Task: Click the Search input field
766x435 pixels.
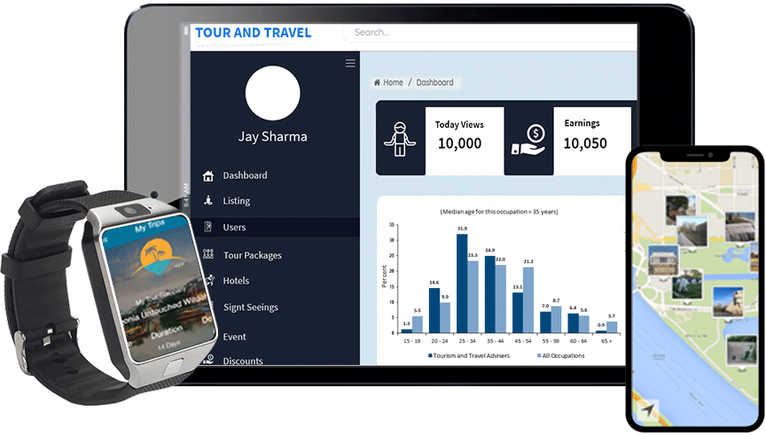Action: pos(488,33)
